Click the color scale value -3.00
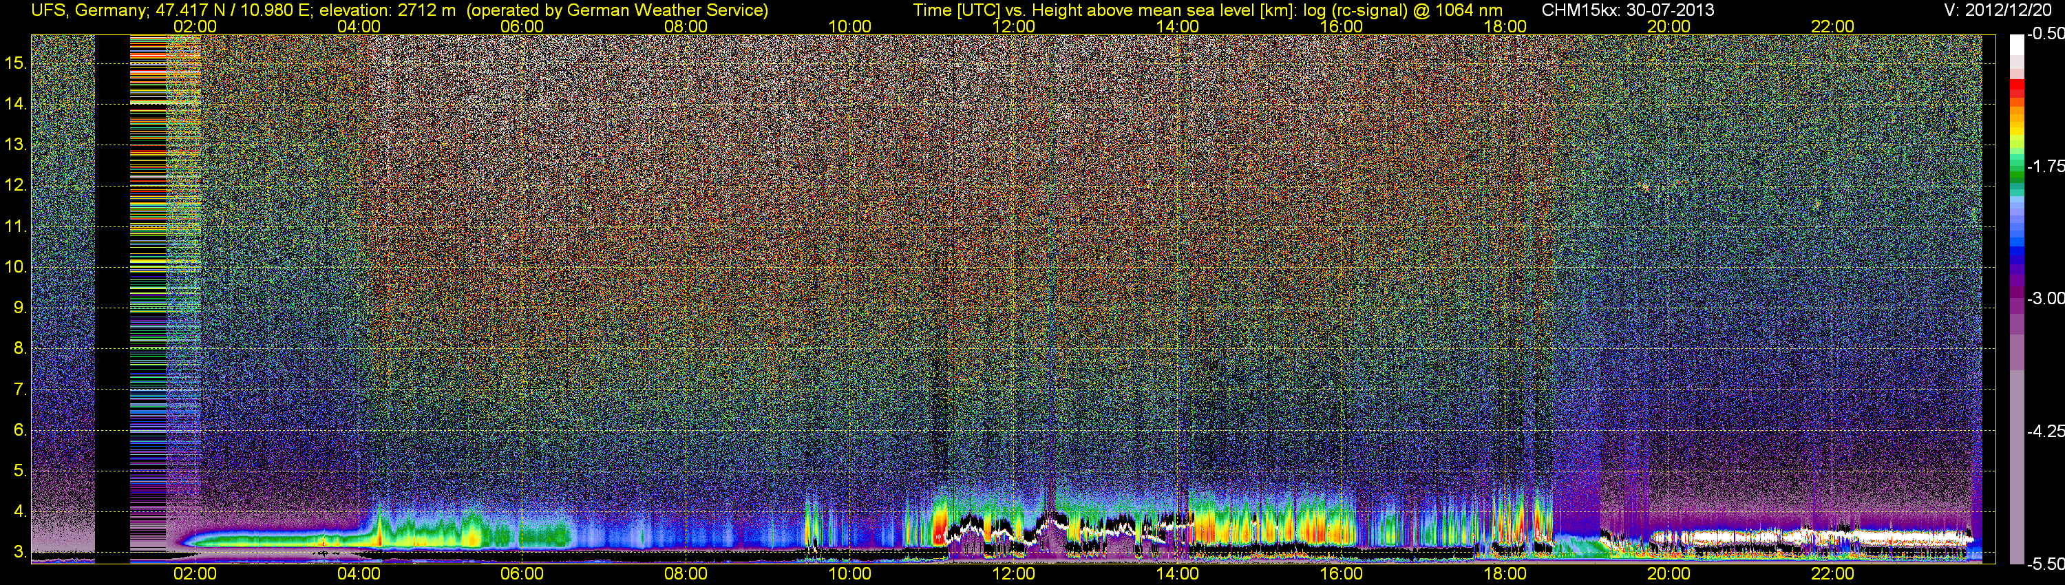The image size is (2065, 585). coord(2046,298)
